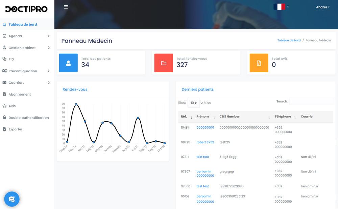This screenshot has width=338, height=209.
Task: Select Abonnement in the sidebar
Action: pos(20,94)
